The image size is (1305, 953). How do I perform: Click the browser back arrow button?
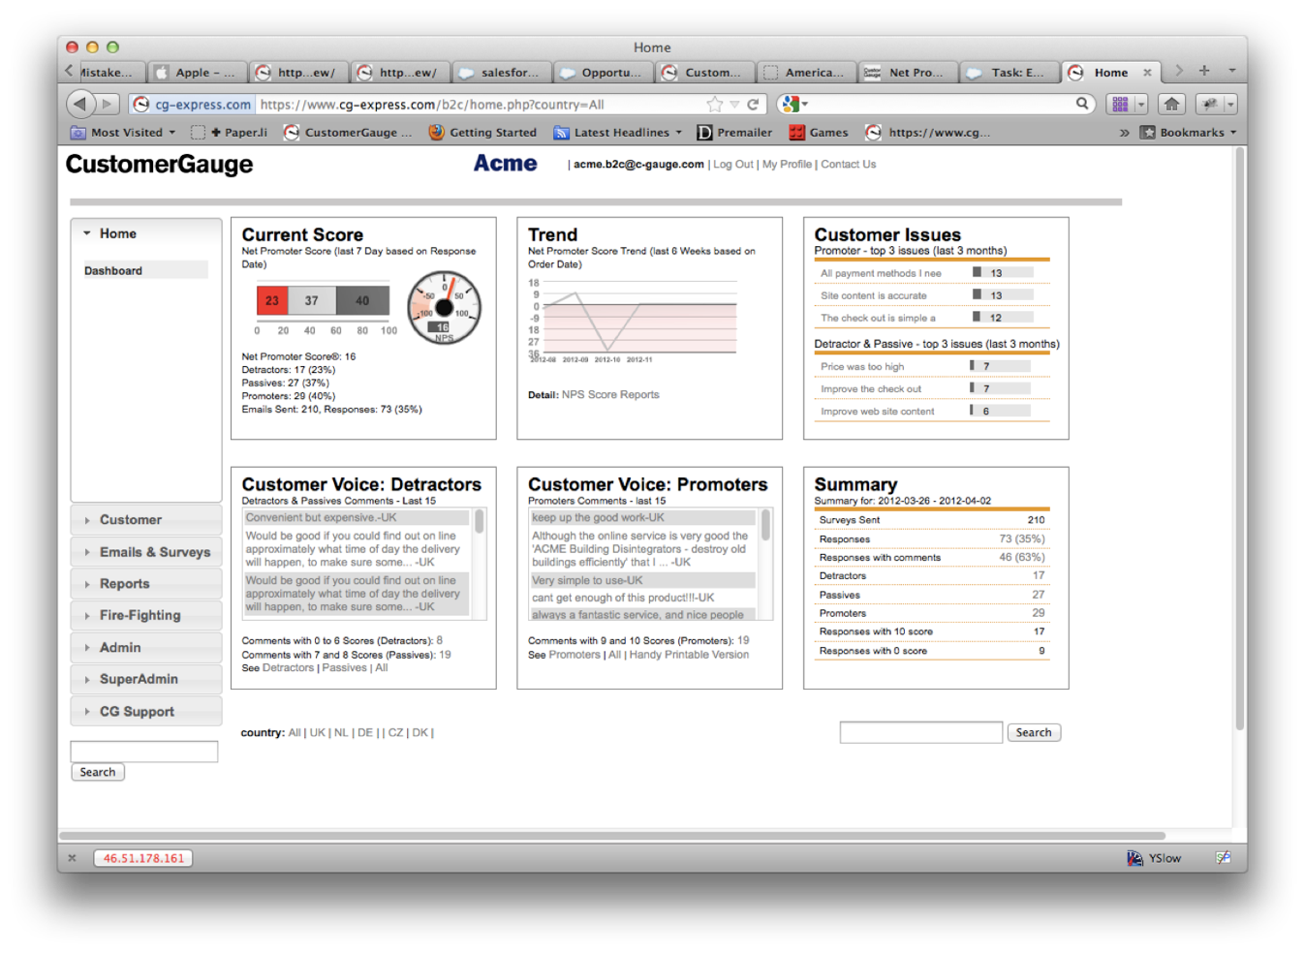tap(79, 104)
